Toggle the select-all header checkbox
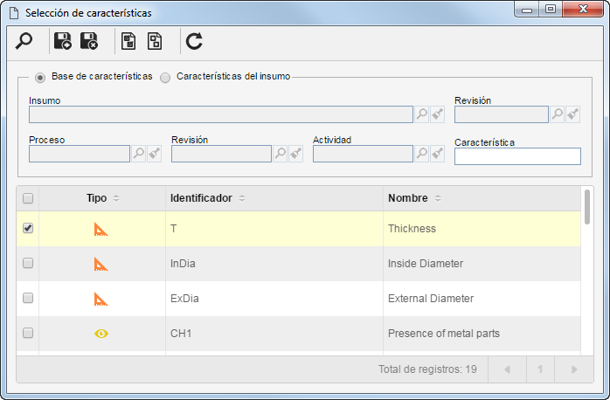This screenshot has width=610, height=400. 28,198
